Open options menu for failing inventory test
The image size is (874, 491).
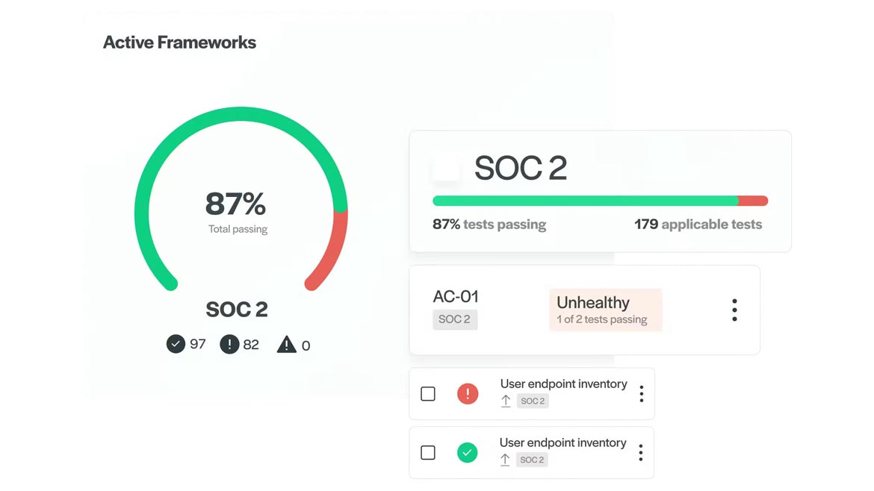(x=641, y=393)
